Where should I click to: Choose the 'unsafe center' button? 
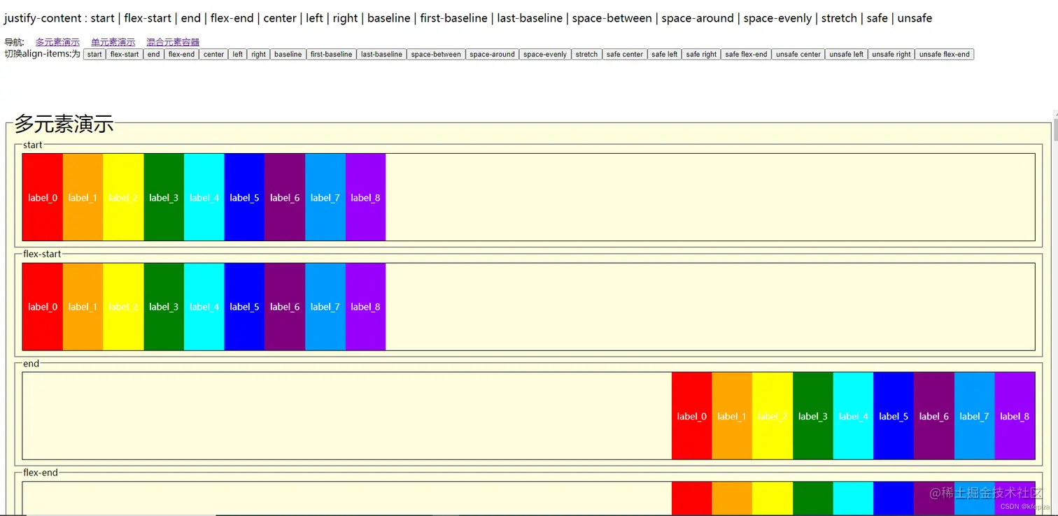click(798, 54)
